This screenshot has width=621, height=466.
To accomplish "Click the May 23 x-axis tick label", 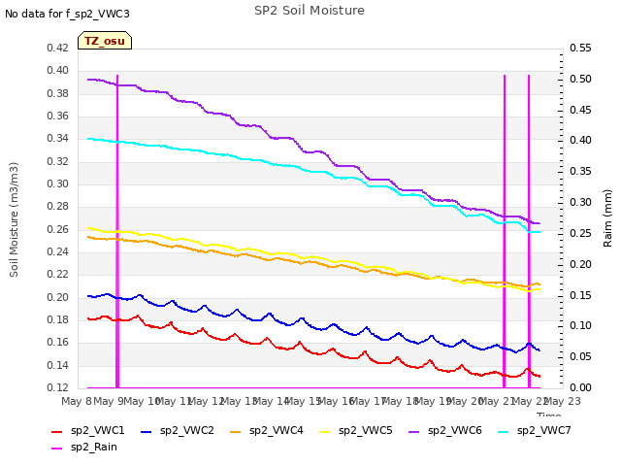I will 563,401.
